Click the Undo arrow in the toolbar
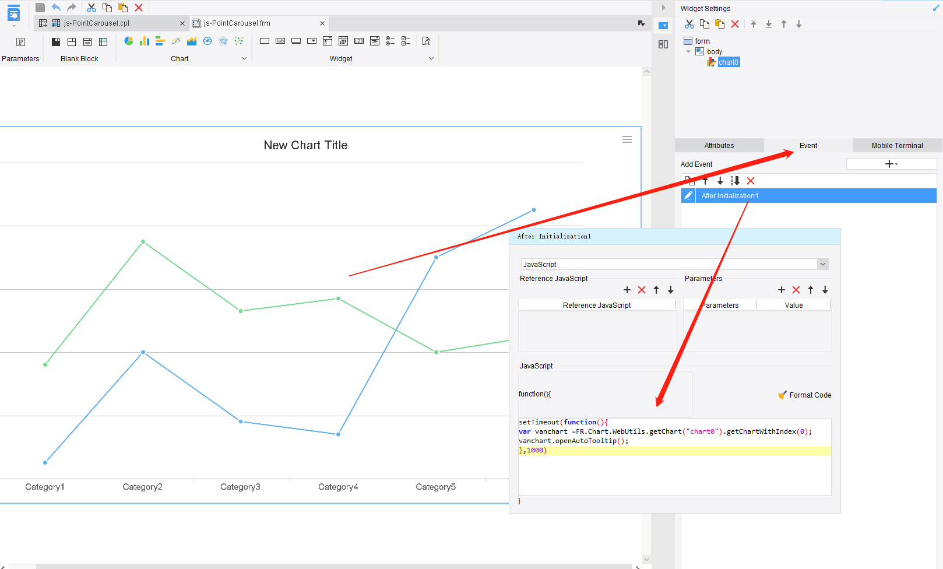 (56, 7)
